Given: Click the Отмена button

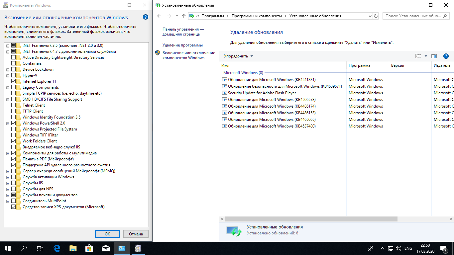Looking at the screenshot, I should [136, 234].
